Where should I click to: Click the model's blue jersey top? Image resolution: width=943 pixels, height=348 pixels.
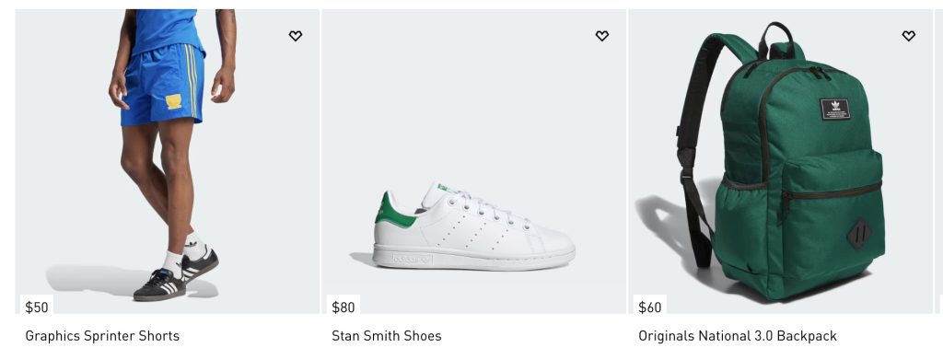168,30
